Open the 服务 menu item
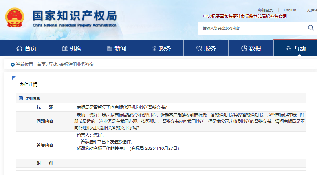Image resolution: width=317 pixels, height=175 pixels. (x=210, y=48)
